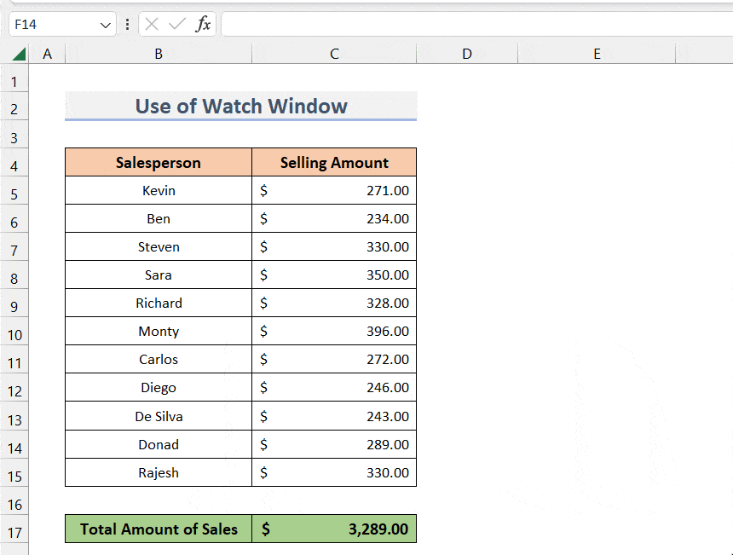Viewport: 733px width, 555px height.
Task: Select Monty's amount 396.00
Action: pyautogui.click(x=334, y=331)
